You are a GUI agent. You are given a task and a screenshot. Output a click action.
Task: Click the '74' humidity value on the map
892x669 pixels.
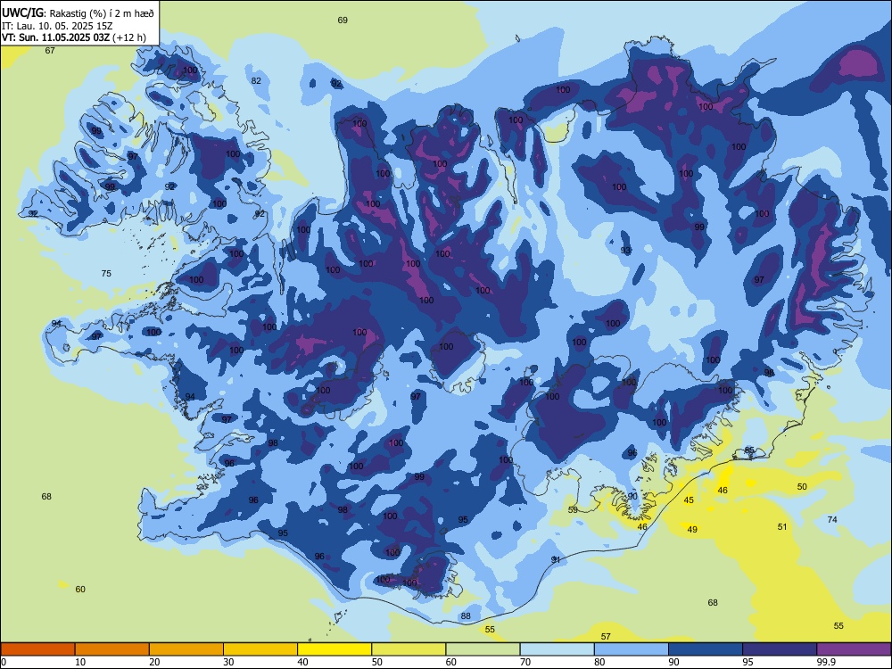[x=832, y=519]
